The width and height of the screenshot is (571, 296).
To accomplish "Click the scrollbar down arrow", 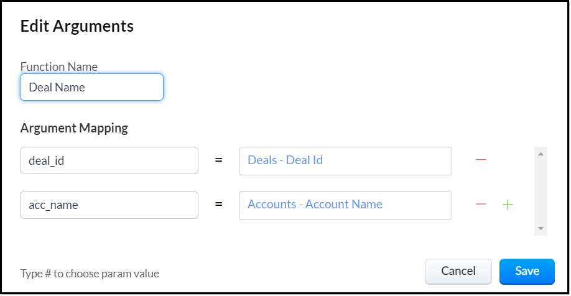I will coord(541,229).
